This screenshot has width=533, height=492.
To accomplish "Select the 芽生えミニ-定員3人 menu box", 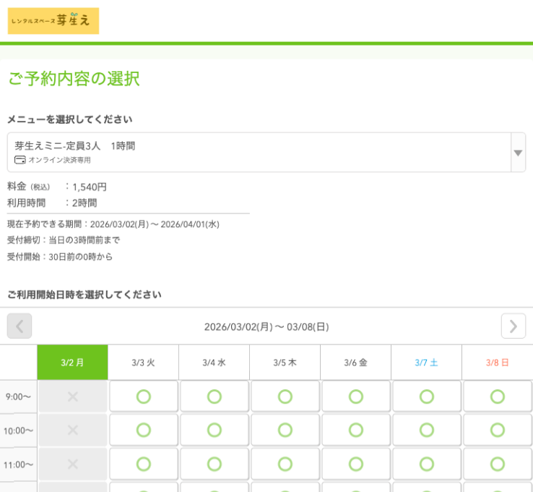I will point(259,153).
